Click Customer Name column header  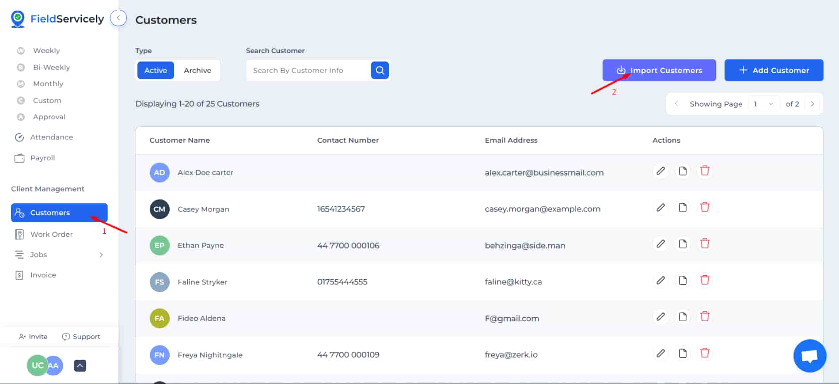tap(180, 140)
